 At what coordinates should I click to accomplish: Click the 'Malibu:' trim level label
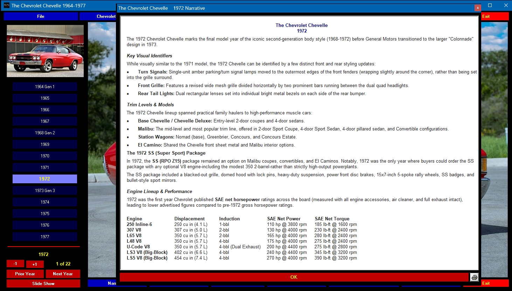(146, 129)
